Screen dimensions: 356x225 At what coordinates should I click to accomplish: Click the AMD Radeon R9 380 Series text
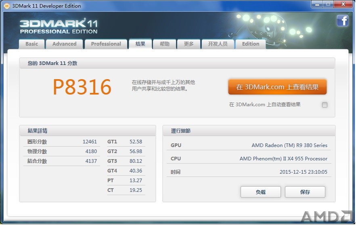[289, 145]
